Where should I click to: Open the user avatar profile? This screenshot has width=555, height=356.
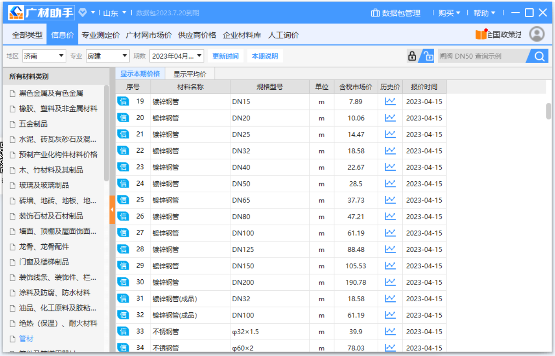coord(537,34)
